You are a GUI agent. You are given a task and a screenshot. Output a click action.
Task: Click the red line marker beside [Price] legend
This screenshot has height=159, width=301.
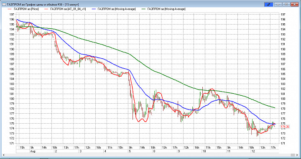(x=9, y=9)
